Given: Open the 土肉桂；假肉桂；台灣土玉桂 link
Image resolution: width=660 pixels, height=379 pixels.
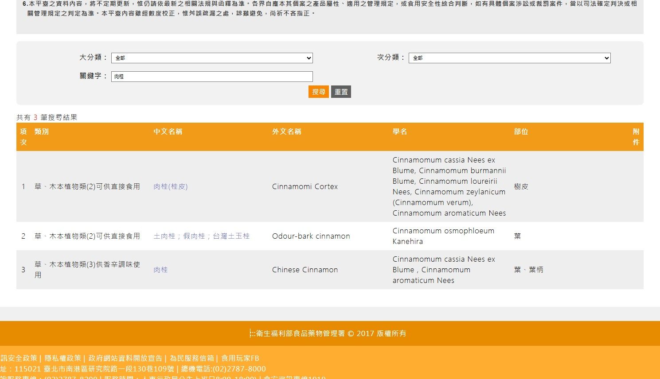Looking at the screenshot, I should 202,236.
